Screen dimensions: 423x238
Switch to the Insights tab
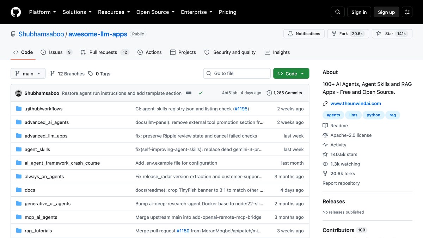(x=277, y=52)
